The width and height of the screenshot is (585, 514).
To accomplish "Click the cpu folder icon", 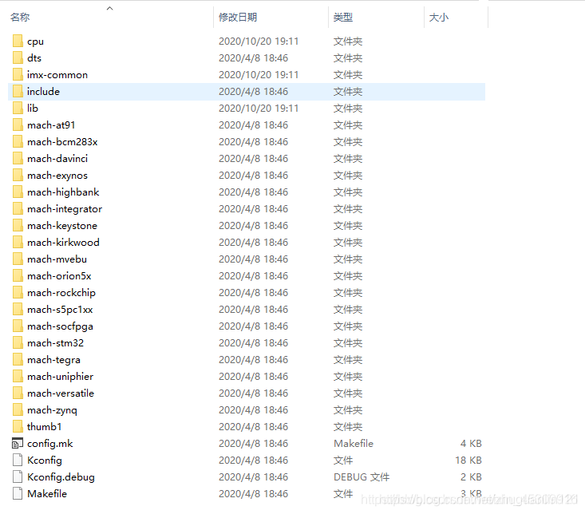I will tap(18, 41).
